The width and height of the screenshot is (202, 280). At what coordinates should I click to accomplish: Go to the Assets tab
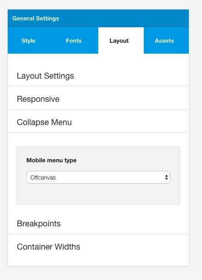[164, 40]
